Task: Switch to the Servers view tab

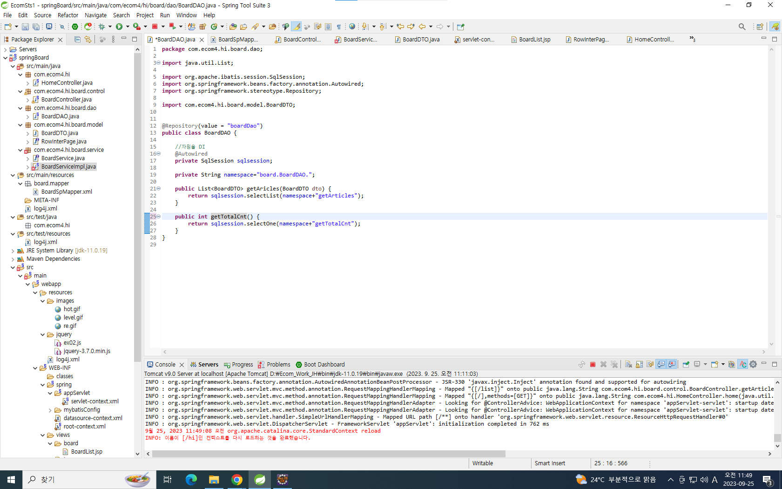Action: coord(204,365)
